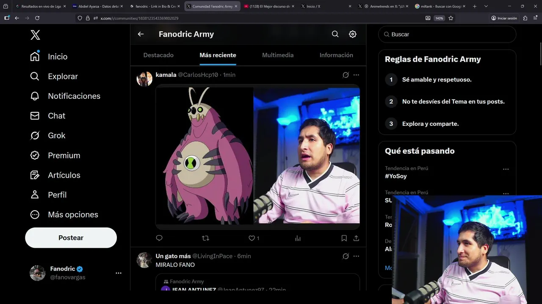Switch to Abdiel Ayarza browser tab

click(97, 6)
